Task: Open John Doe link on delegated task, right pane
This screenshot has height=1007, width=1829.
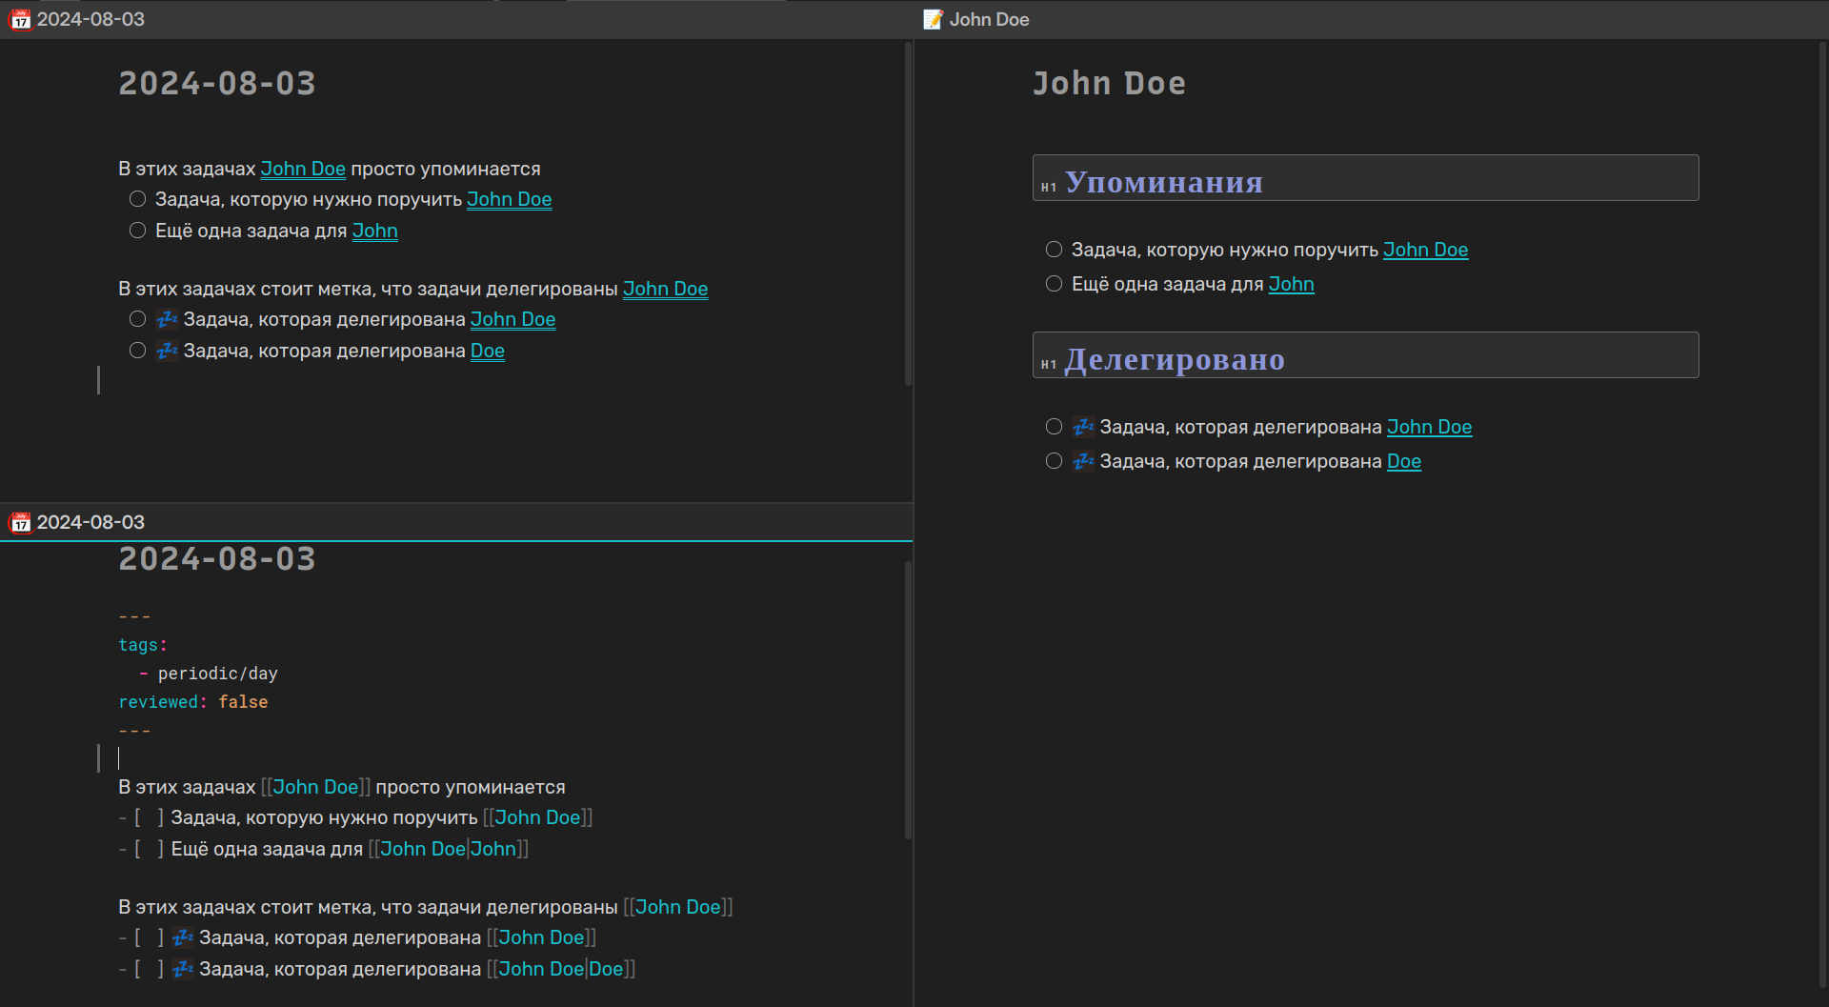Action: pyautogui.click(x=1430, y=427)
